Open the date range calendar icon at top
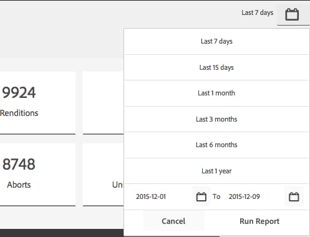This screenshot has height=237, width=310. (292, 14)
